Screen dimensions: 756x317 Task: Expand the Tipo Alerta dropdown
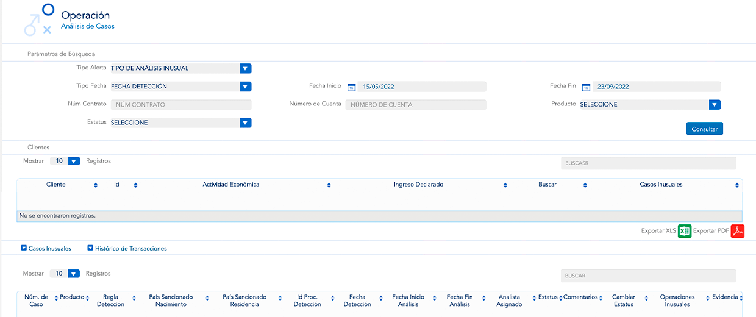pyautogui.click(x=245, y=69)
